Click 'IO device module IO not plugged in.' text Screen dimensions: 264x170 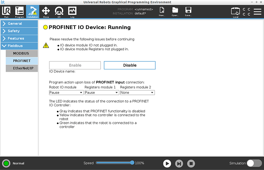tap(89, 45)
